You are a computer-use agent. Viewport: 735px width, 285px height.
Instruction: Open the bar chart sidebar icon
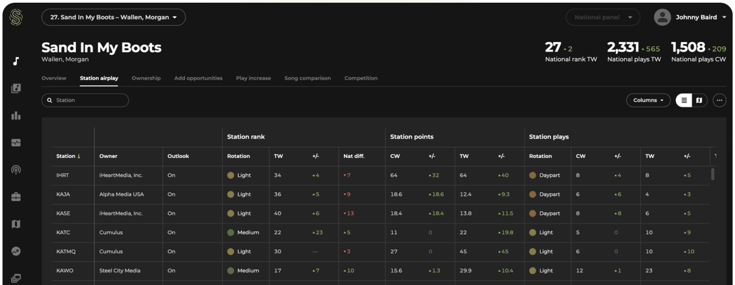click(x=16, y=115)
